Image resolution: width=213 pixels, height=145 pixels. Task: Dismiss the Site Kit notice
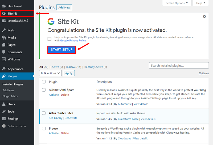click(204, 16)
